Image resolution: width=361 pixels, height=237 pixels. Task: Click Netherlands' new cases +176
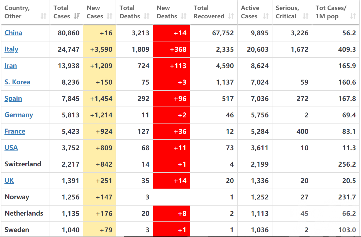104,213
